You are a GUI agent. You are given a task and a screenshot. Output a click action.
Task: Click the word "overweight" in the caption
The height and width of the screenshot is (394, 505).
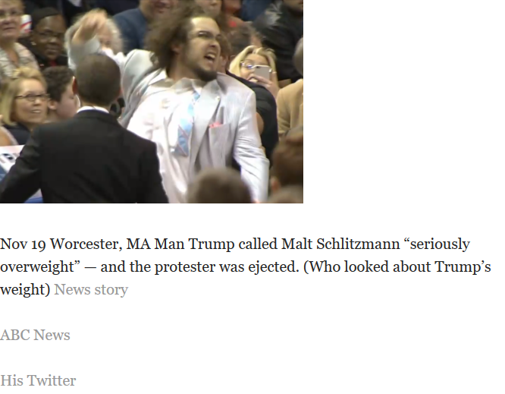(x=38, y=267)
